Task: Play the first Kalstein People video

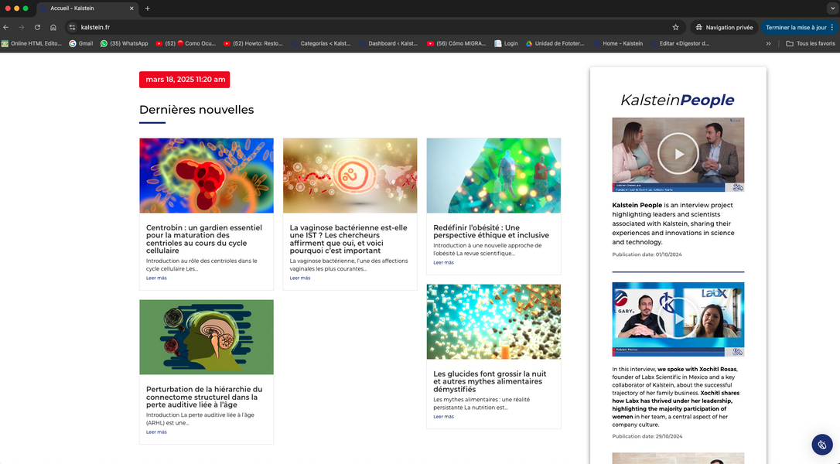Action: click(x=678, y=154)
